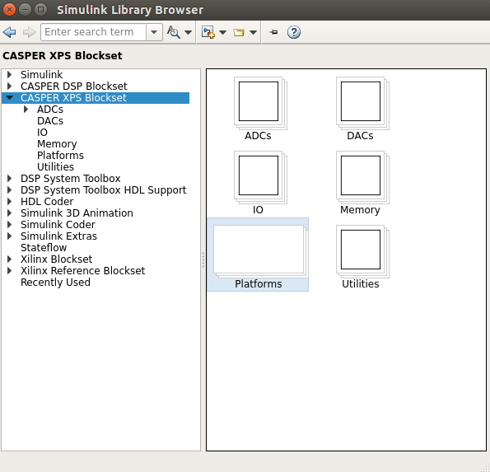Click the search magnifier icon
Viewport: 490px width, 472px height.
174,32
